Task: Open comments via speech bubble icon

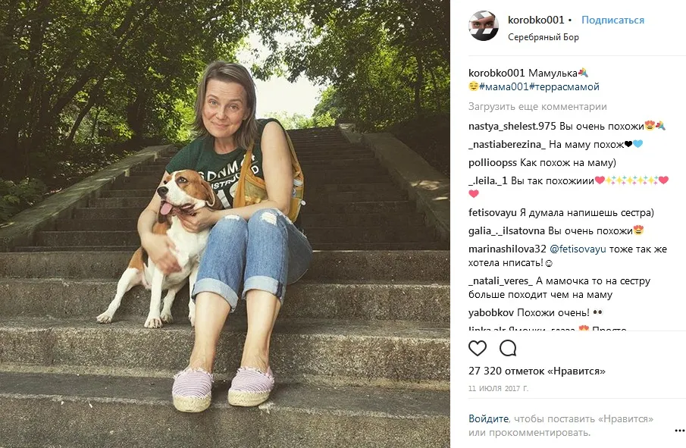Action: tap(508, 348)
